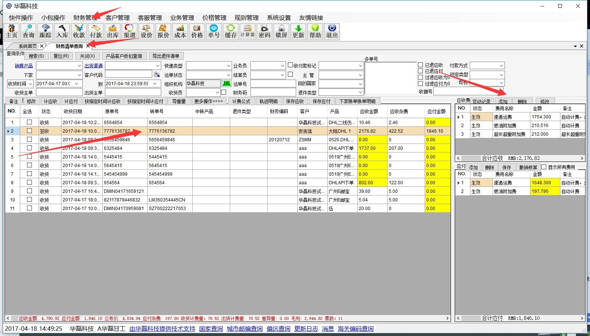Screen dimensions: 590x336
Task: Check the row 1 selection box
Action: click(29, 122)
